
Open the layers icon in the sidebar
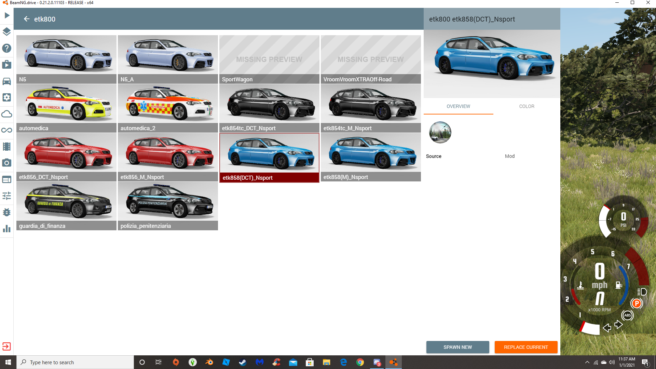7,32
